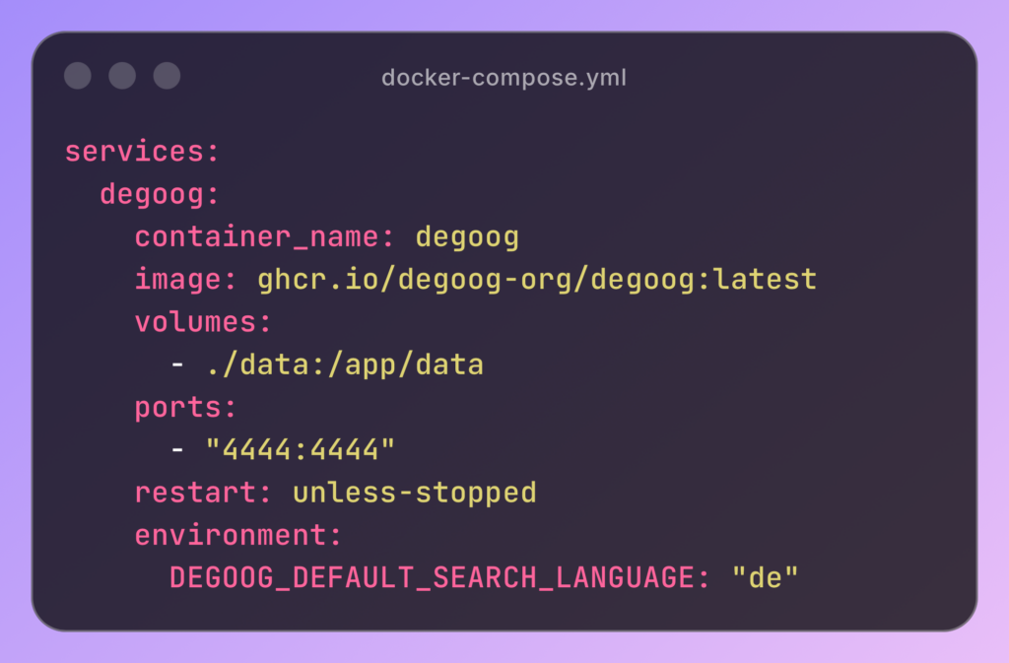This screenshot has width=1009, height=663.
Task: Click the 'unless-stopped' value
Action: point(415,493)
